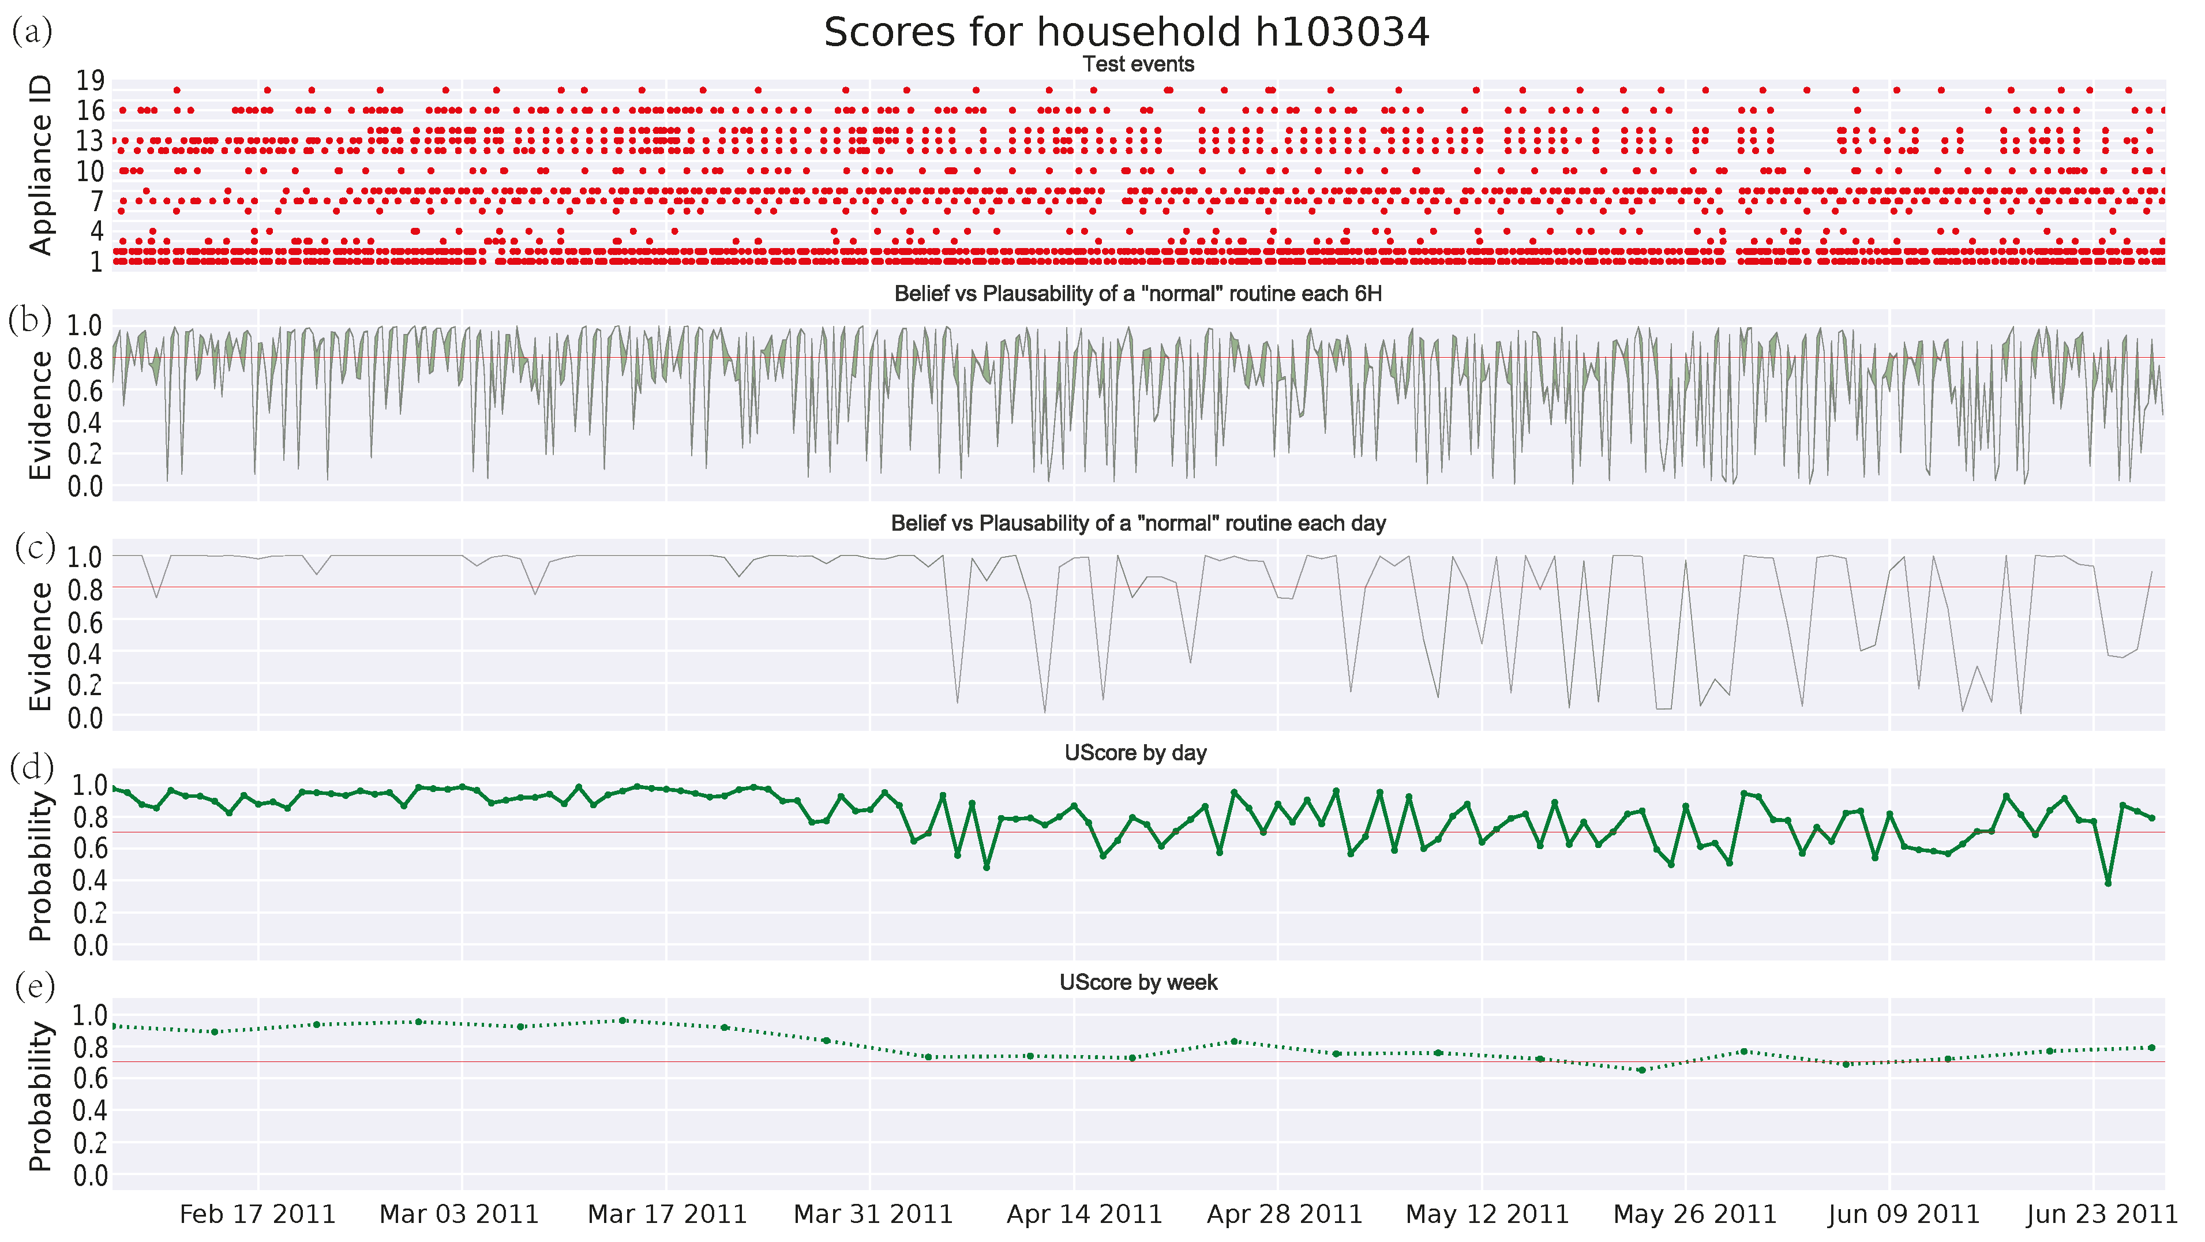Click the lowest UScore by day point in late June
Screen dimensions: 2205x1242
pos(2107,883)
